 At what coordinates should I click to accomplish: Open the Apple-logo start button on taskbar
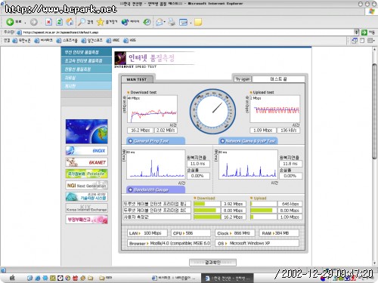point(12,278)
